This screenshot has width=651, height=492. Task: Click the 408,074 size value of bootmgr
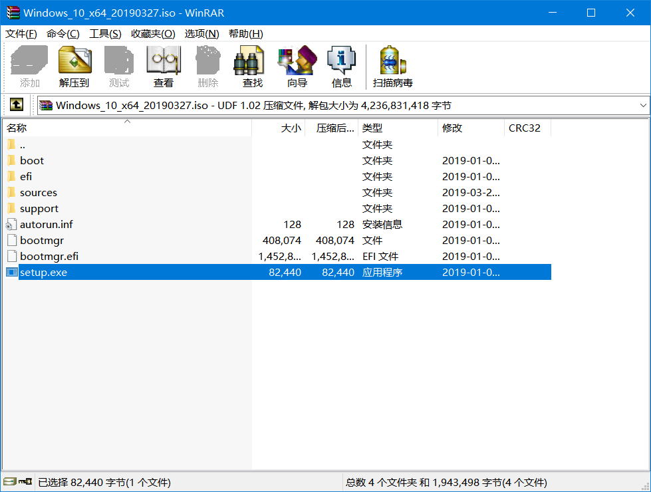point(282,241)
